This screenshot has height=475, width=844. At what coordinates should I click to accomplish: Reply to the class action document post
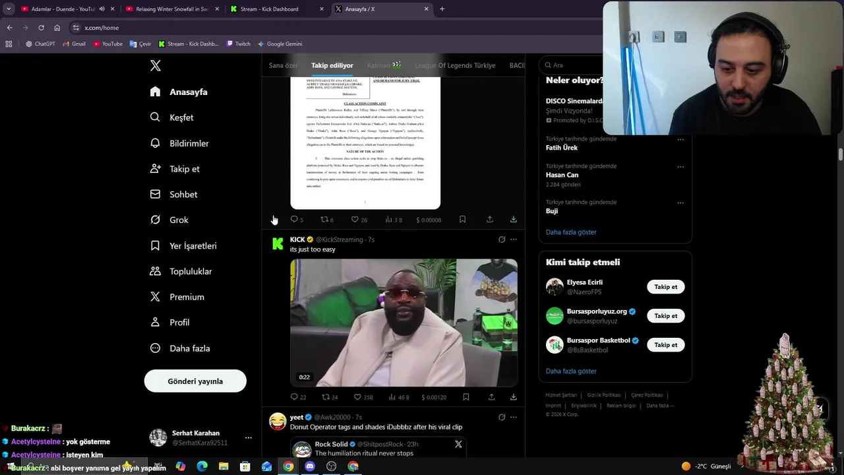tap(297, 220)
